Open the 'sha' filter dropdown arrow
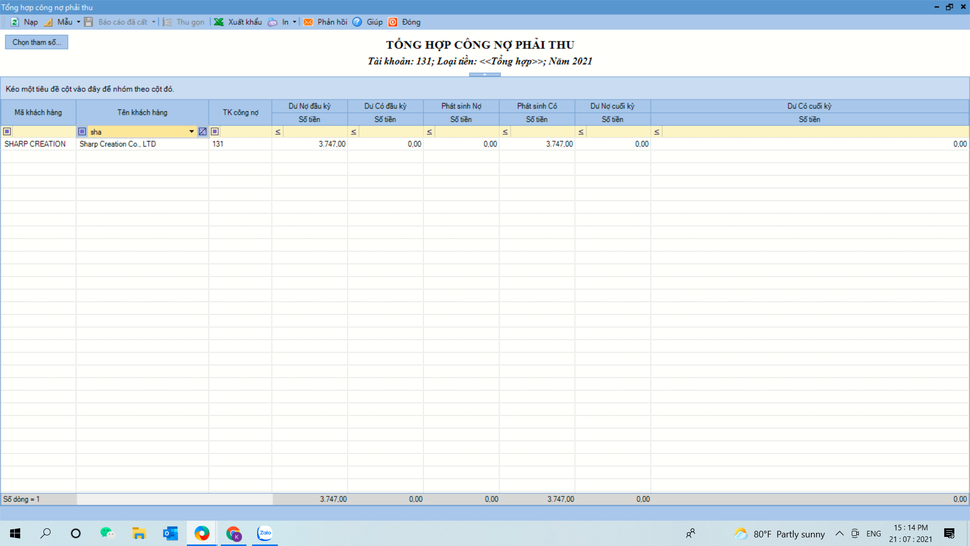This screenshot has height=546, width=970. pyautogui.click(x=191, y=131)
